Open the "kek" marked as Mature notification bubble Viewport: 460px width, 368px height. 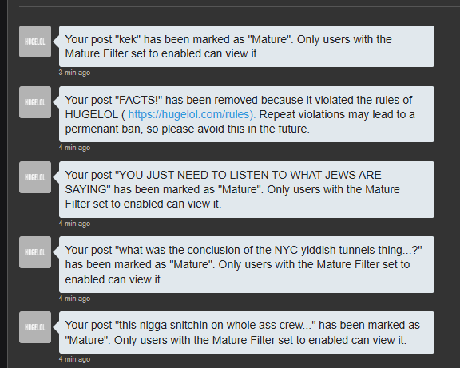[247, 46]
